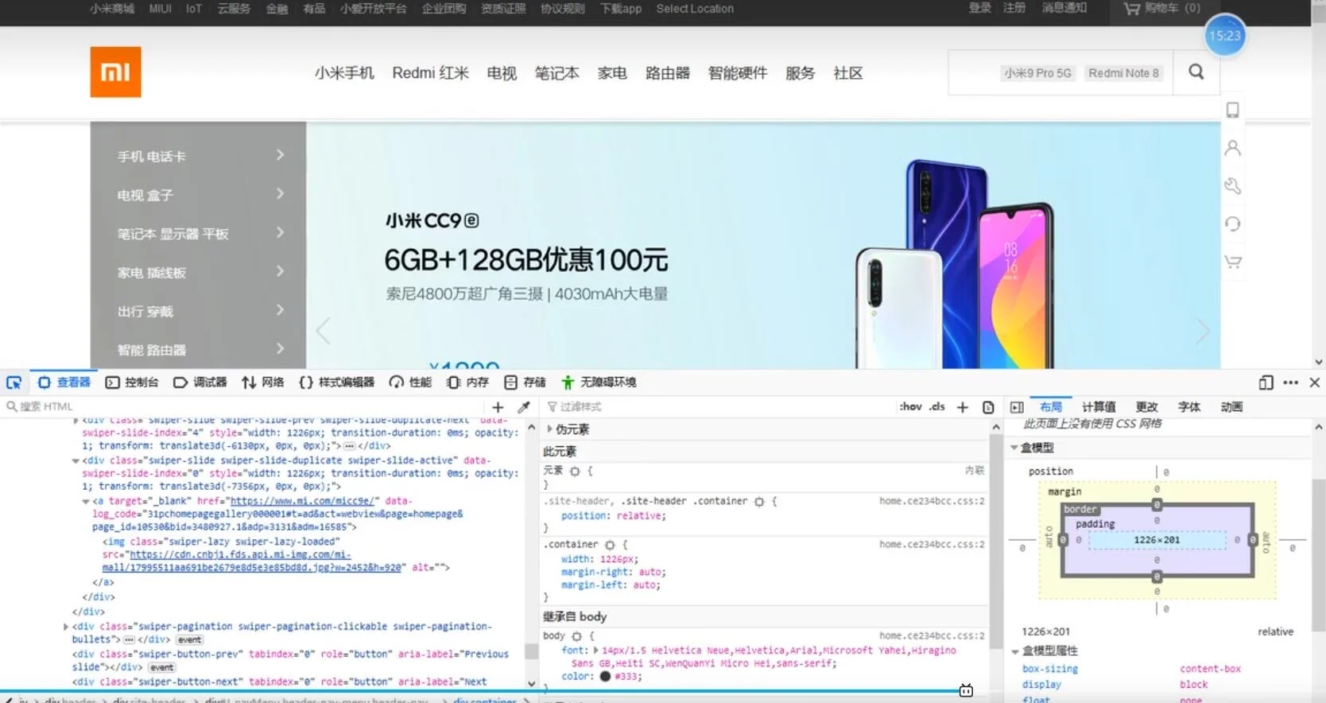Create a new node with plus icon in inspector

[498, 406]
